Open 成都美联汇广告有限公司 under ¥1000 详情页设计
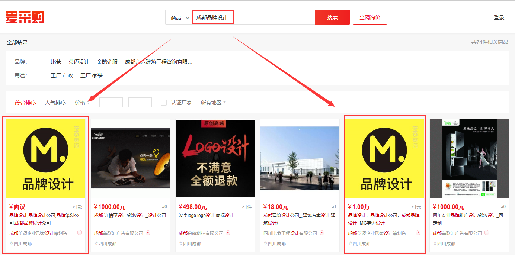515x255 pixels. point(118,233)
